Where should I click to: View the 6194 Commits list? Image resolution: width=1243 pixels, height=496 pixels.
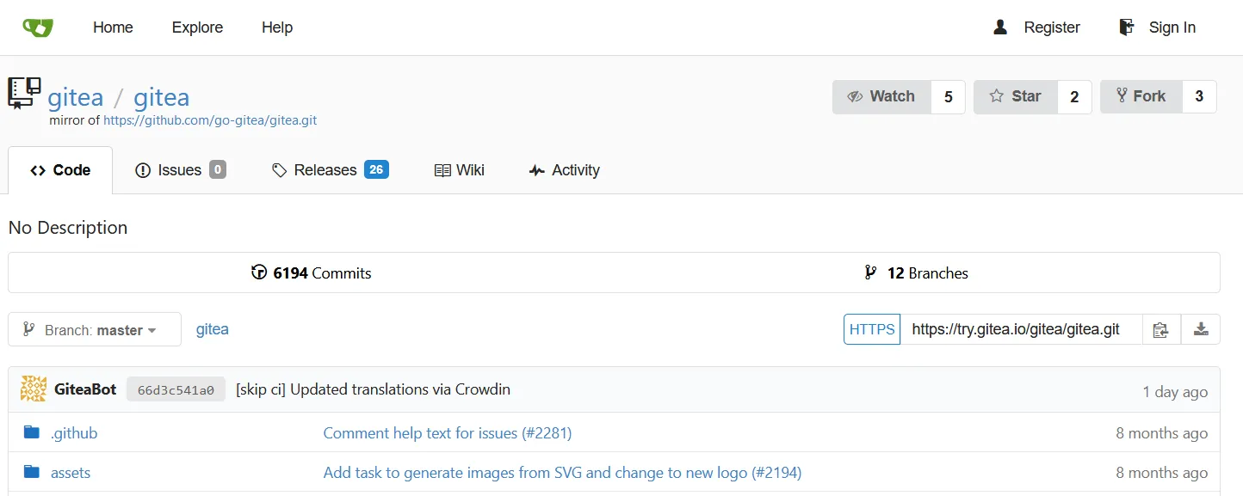pos(312,273)
